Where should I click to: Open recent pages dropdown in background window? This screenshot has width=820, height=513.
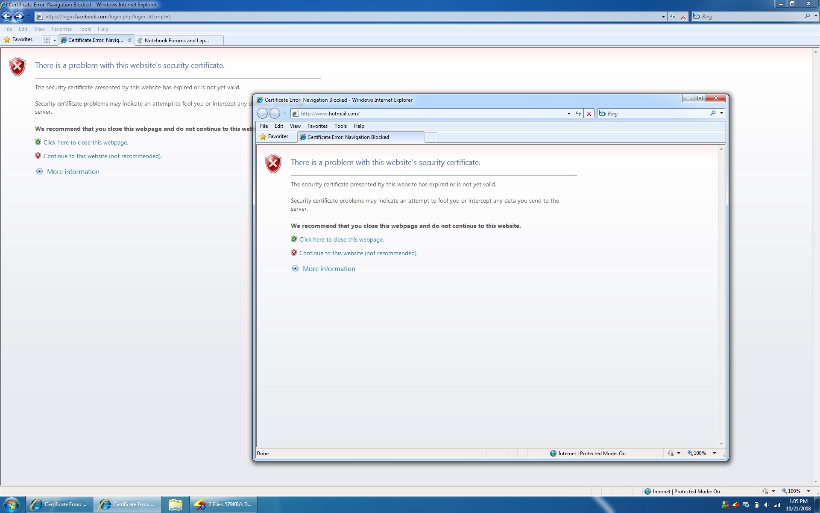28,17
